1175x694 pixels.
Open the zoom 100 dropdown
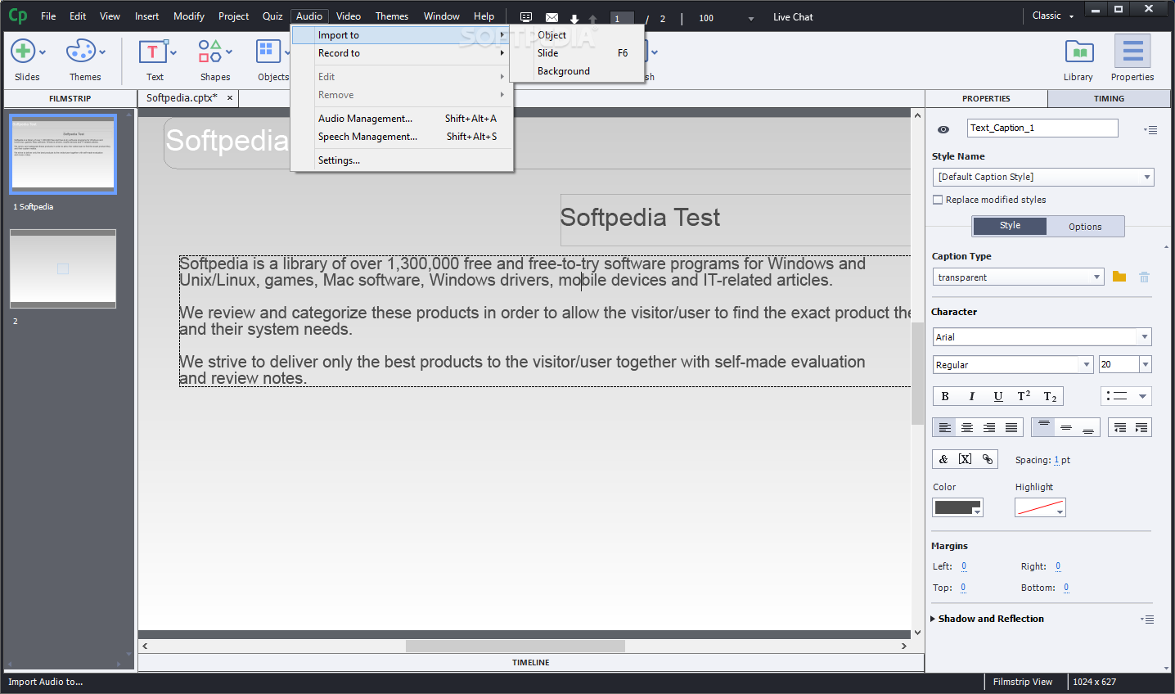(x=751, y=18)
